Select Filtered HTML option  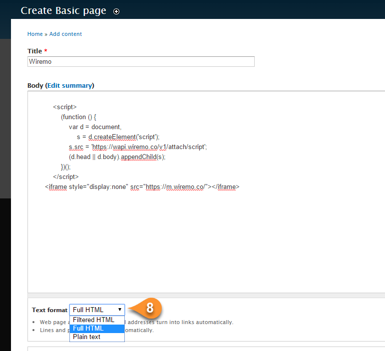[97, 320]
